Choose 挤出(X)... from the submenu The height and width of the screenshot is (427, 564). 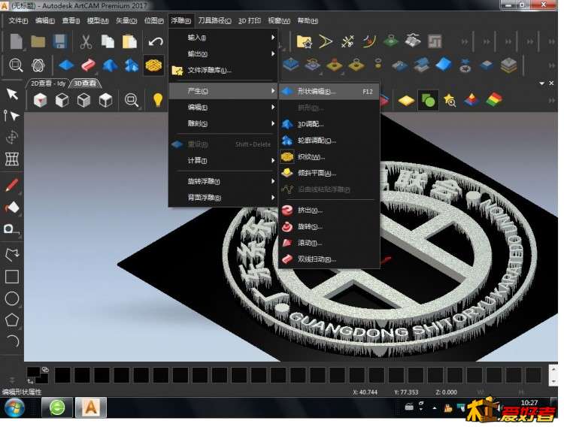(x=329, y=210)
